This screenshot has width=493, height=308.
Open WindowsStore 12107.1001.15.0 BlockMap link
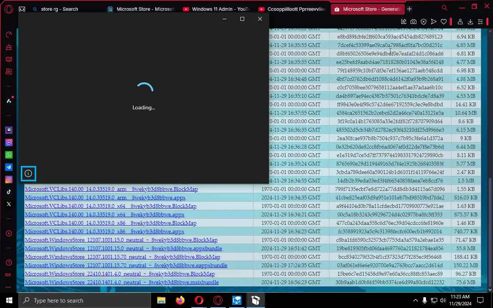pos(121,240)
